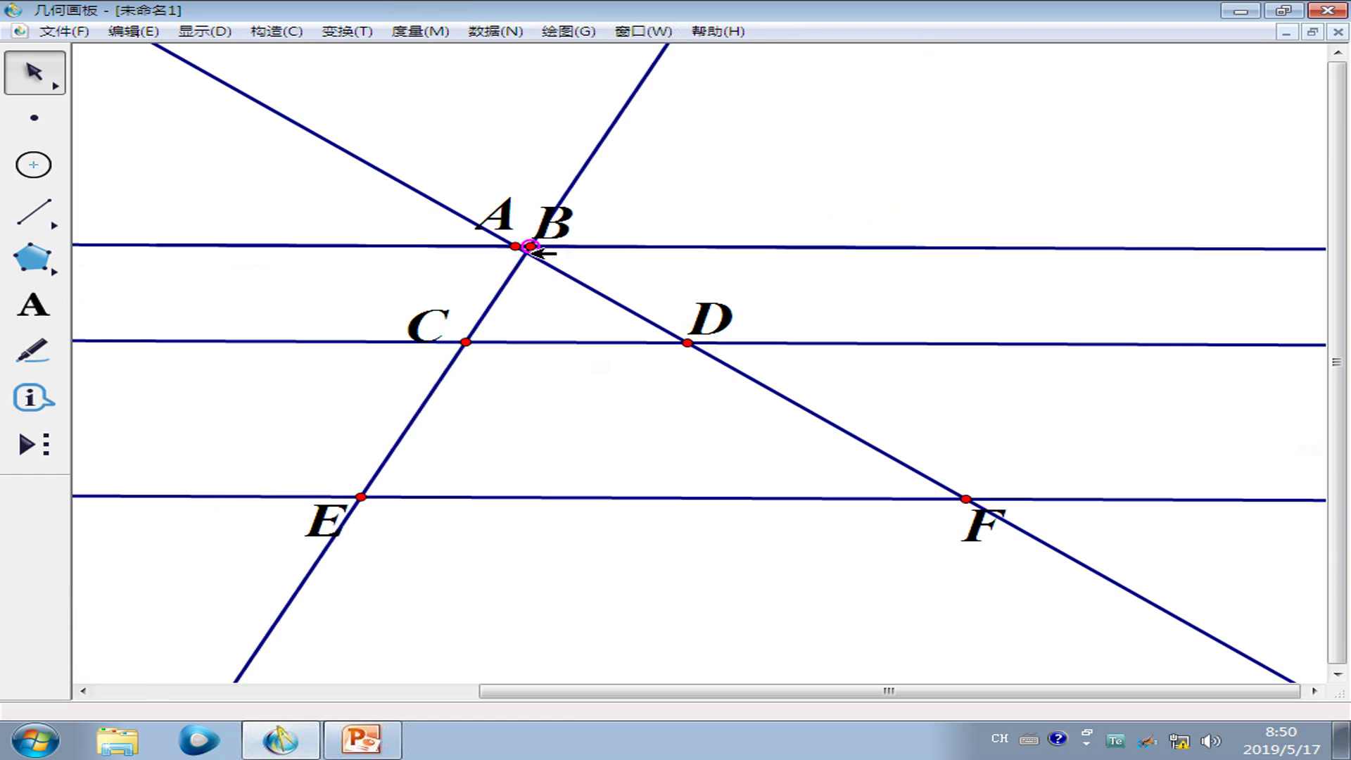Viewport: 1351px width, 760px height.
Task: Open the 文件(F) menu
Action: click(x=64, y=32)
